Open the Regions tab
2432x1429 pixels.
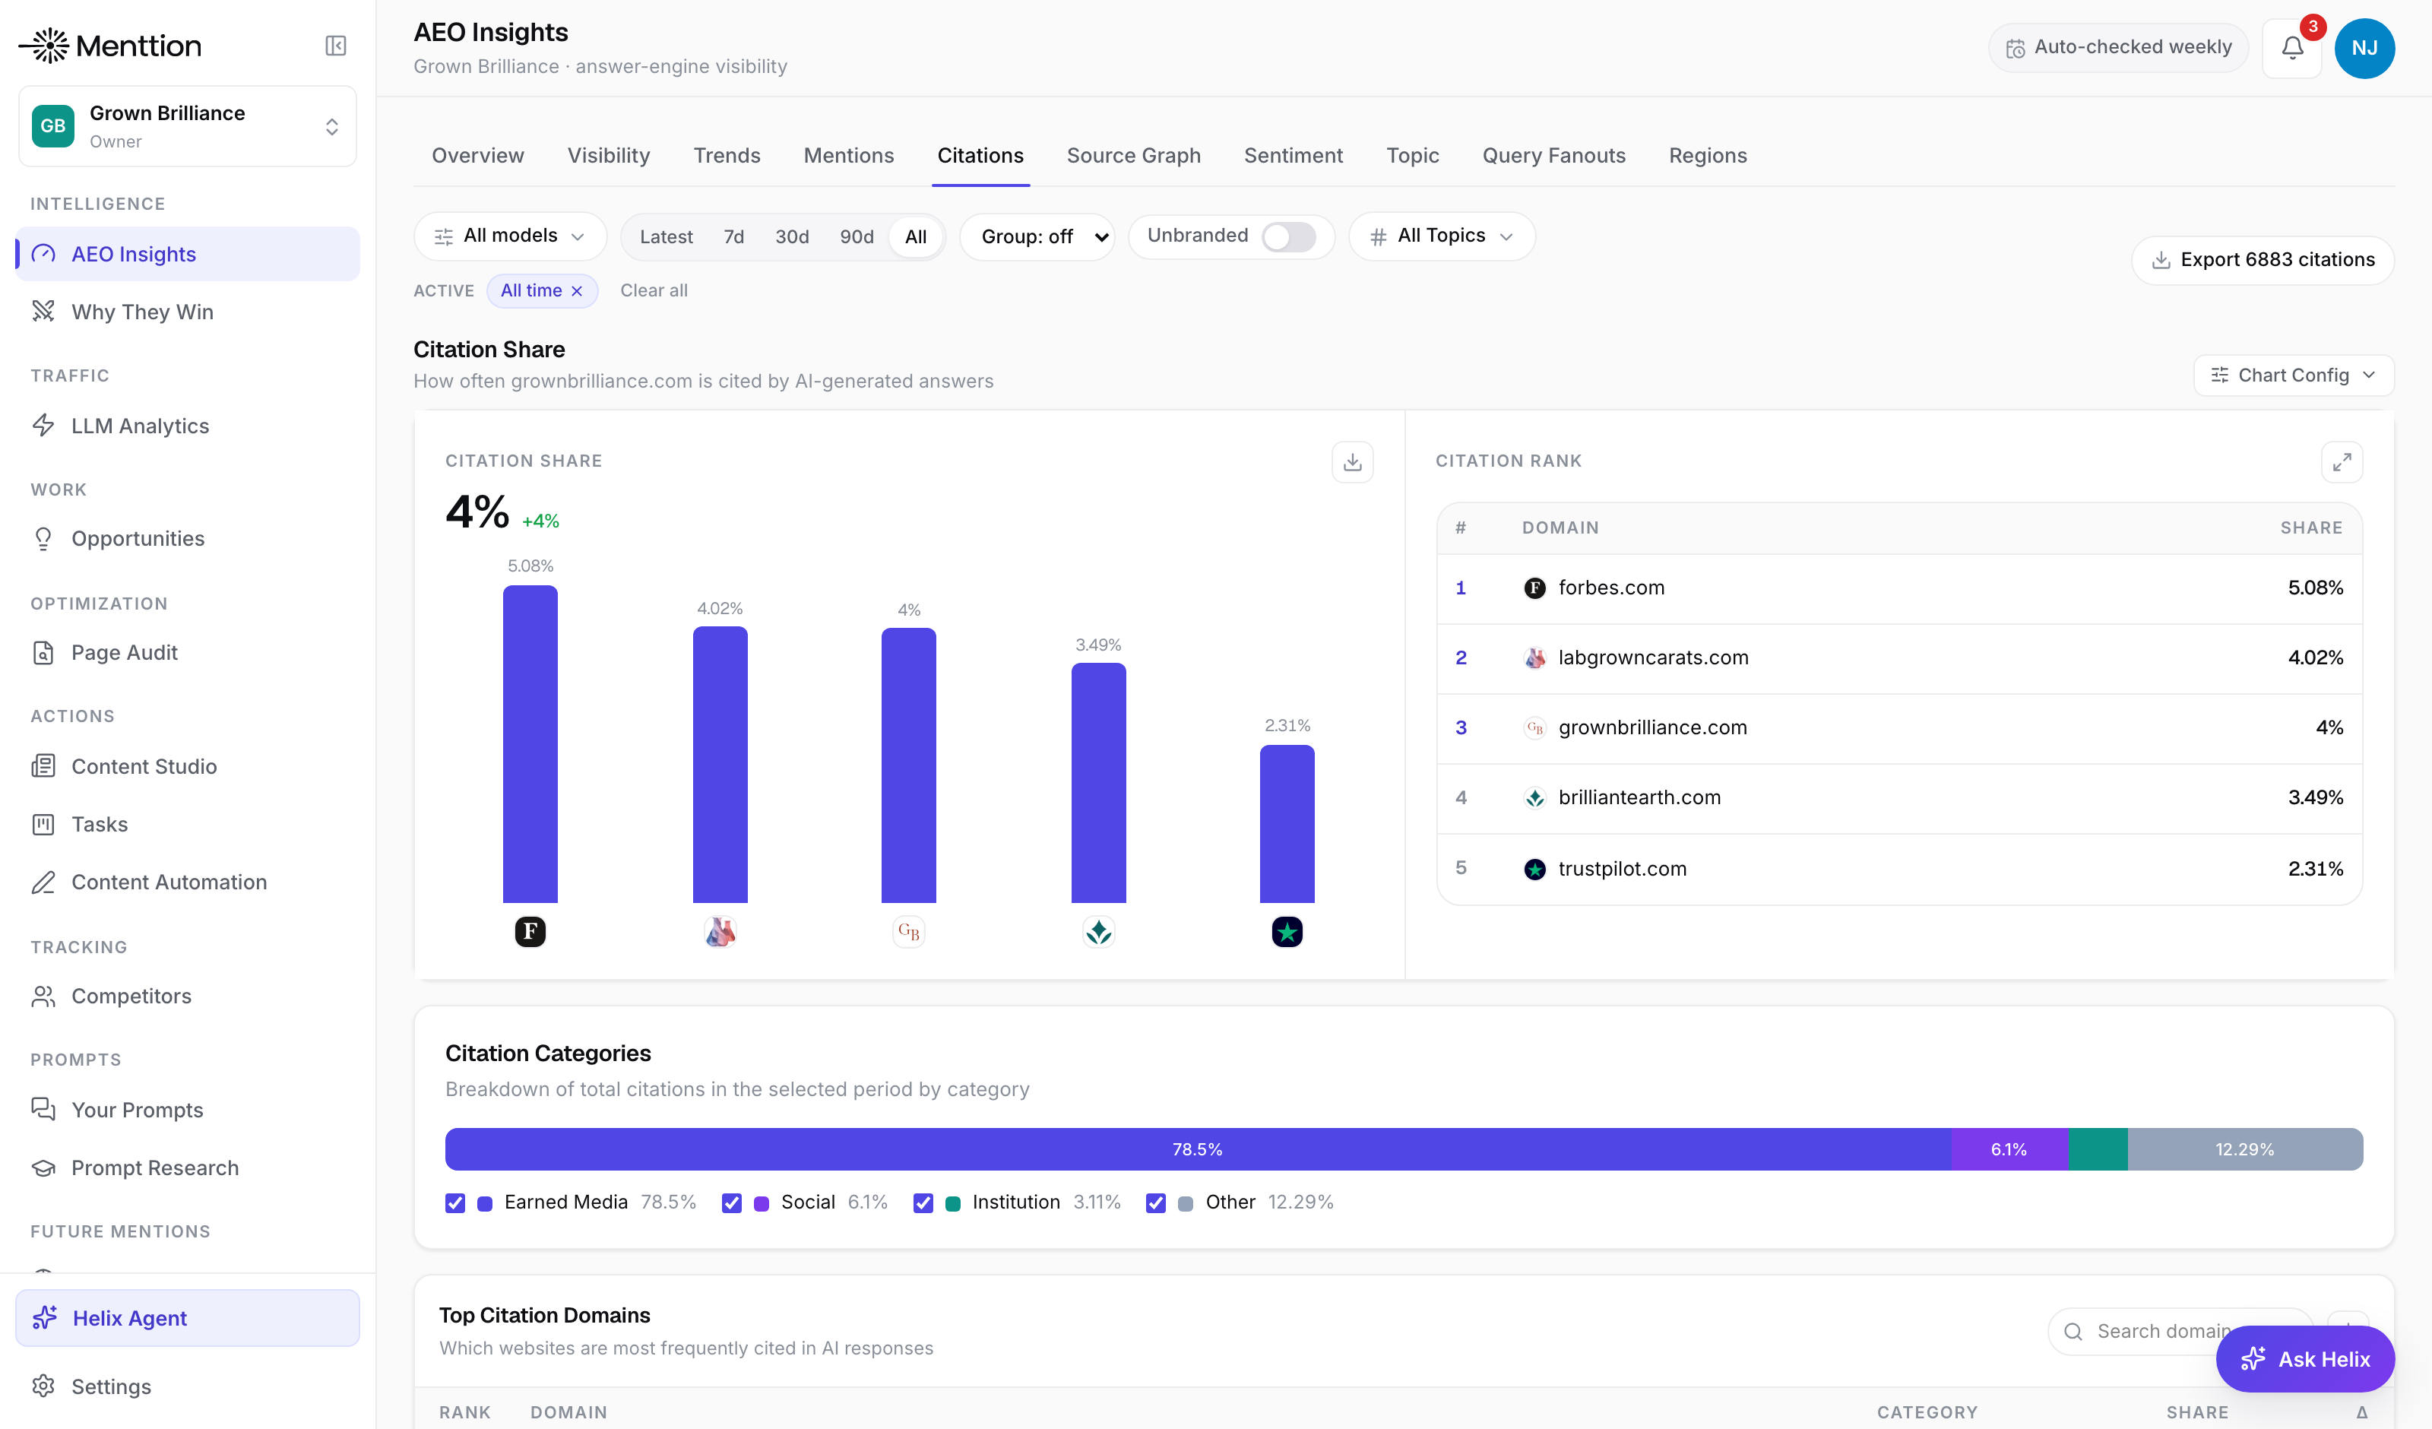1708,156
